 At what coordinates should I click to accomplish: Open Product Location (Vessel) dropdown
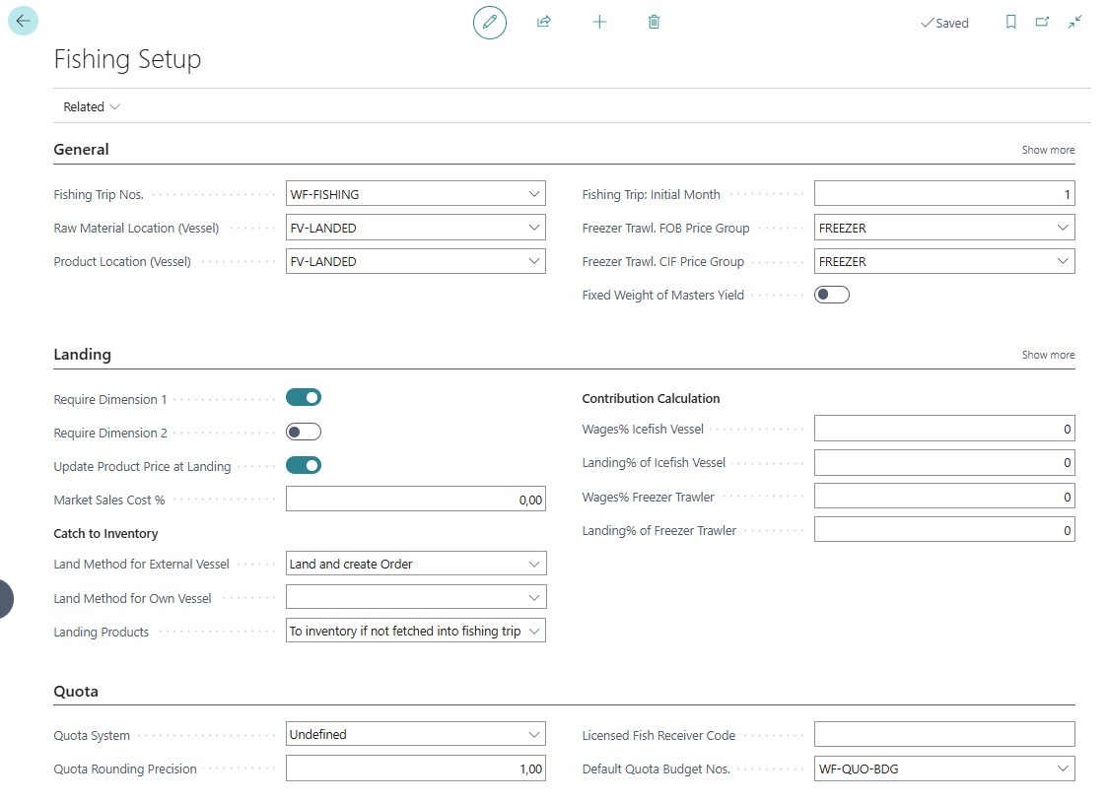534,261
